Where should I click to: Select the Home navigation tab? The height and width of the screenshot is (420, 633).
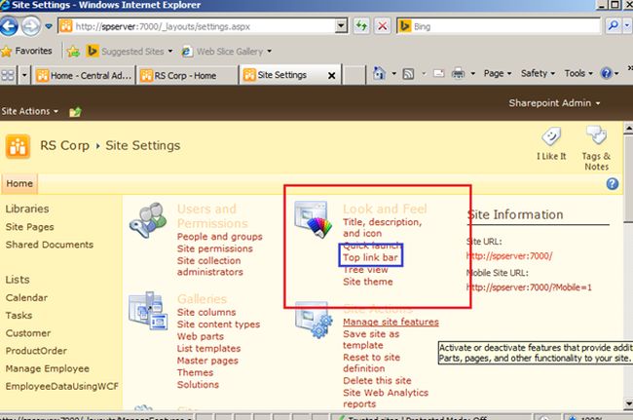click(x=19, y=184)
